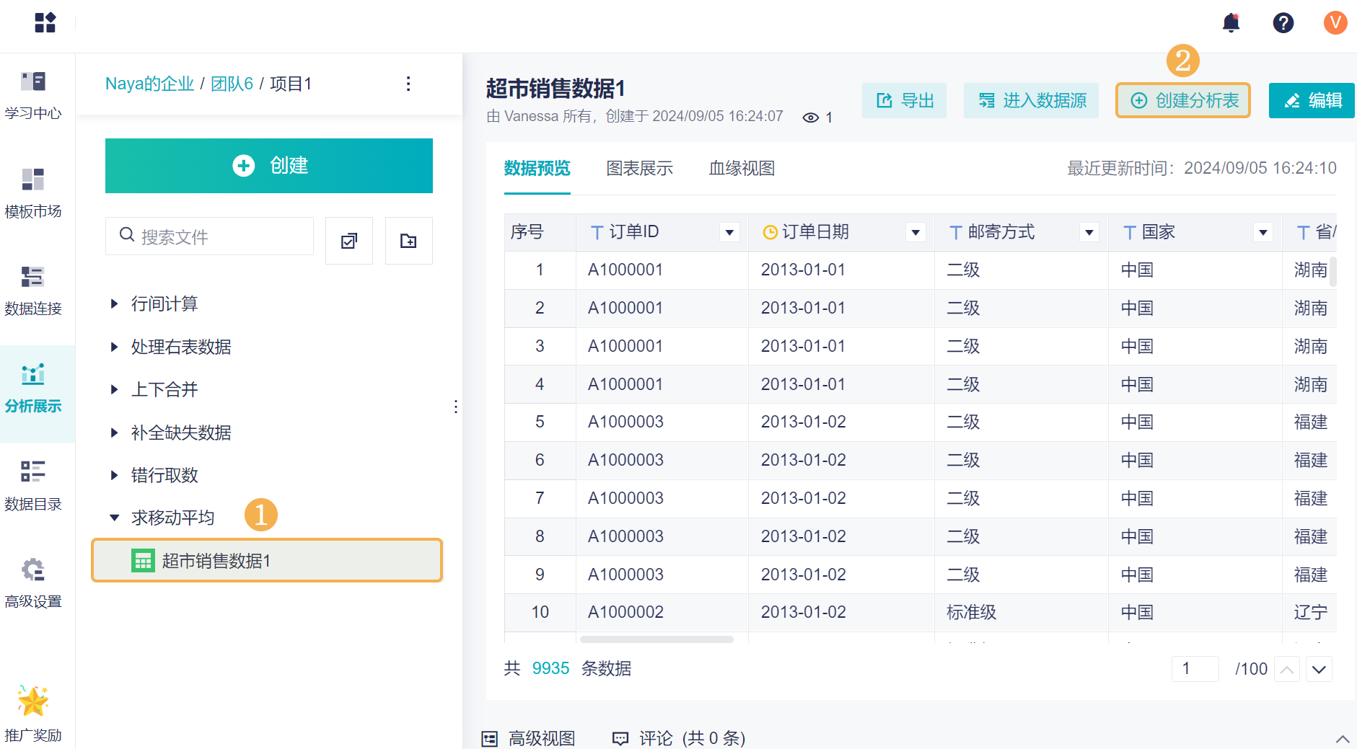Image resolution: width=1357 pixels, height=749 pixels.
Task: Open the app grid home icon
Action: pos(45,22)
